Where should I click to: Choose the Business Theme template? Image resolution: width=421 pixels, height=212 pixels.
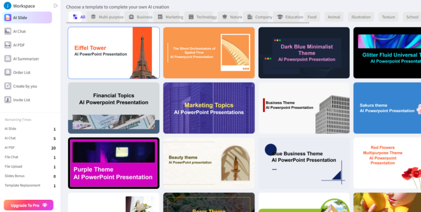point(304,108)
